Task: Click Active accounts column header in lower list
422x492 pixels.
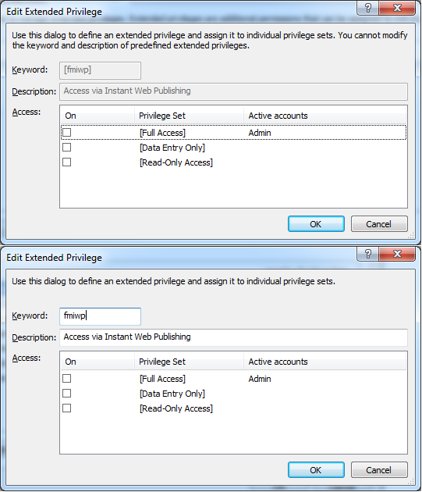Action: [x=324, y=362]
